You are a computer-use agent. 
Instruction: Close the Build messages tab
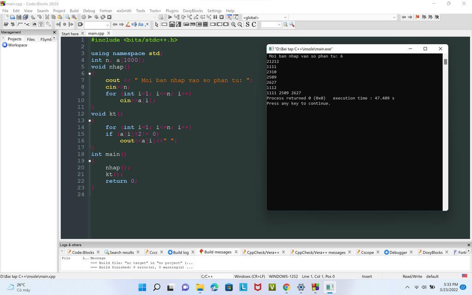pos(236,252)
